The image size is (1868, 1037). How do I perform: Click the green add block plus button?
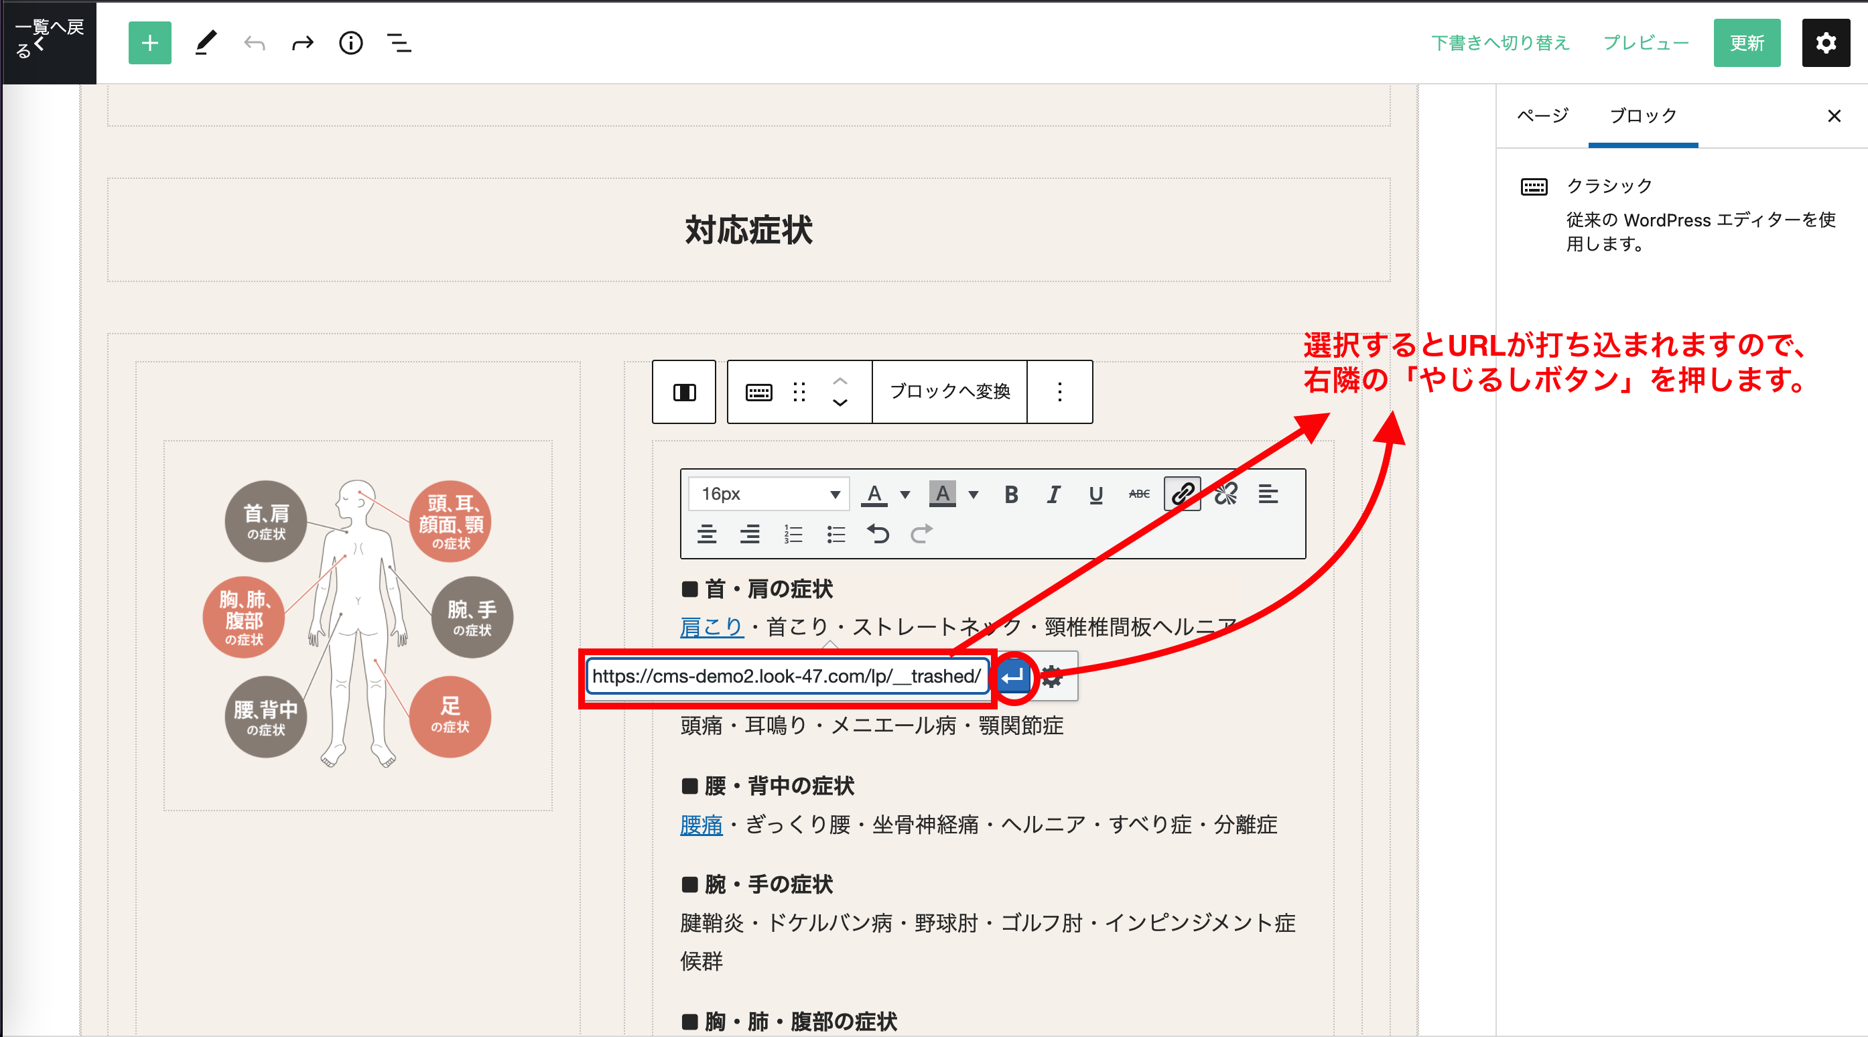click(x=149, y=43)
